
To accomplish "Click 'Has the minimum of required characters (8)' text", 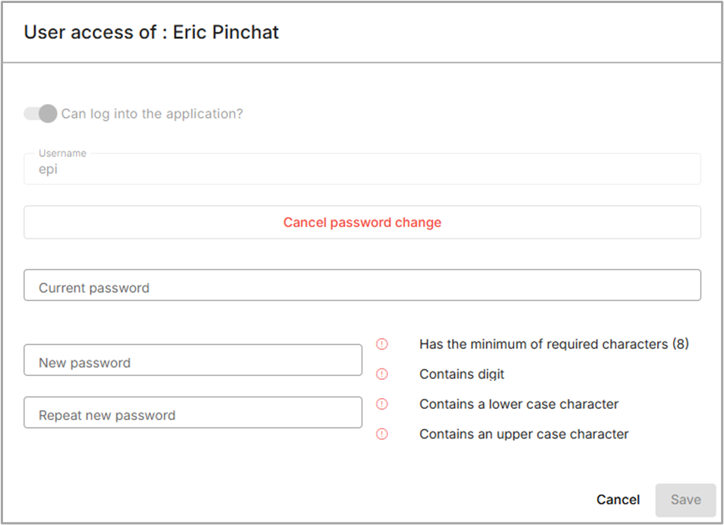I will click(x=554, y=344).
